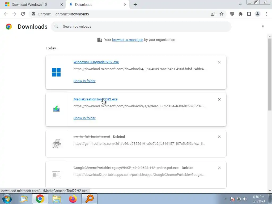The width and height of the screenshot is (272, 204).
Task: Show hidden system tray icons
Action: click(x=226, y=199)
